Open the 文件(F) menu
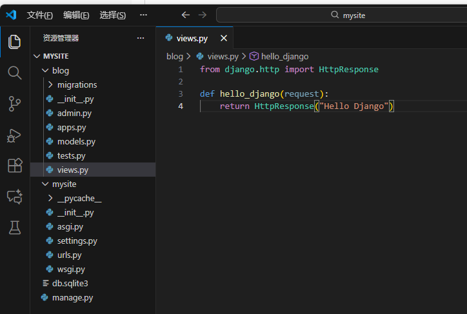This screenshot has height=314, width=467. [40, 15]
